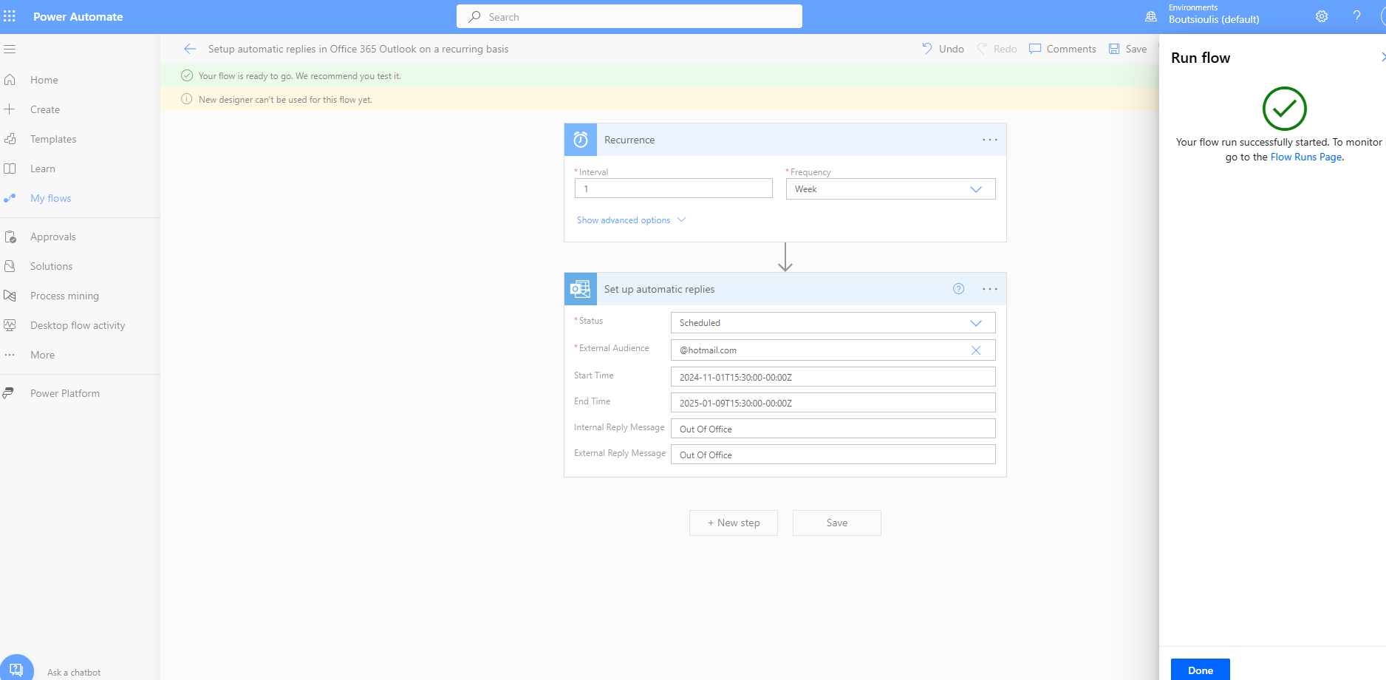
Task: Click the Done button
Action: pyautogui.click(x=1200, y=670)
